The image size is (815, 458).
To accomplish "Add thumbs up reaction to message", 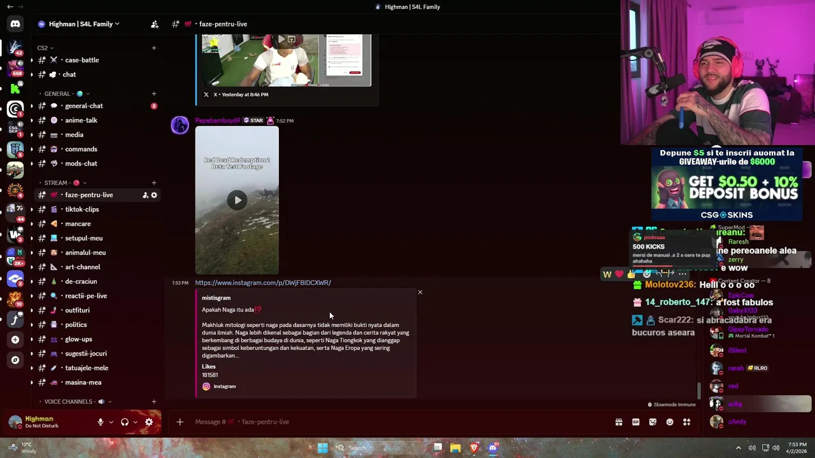I will 631,274.
